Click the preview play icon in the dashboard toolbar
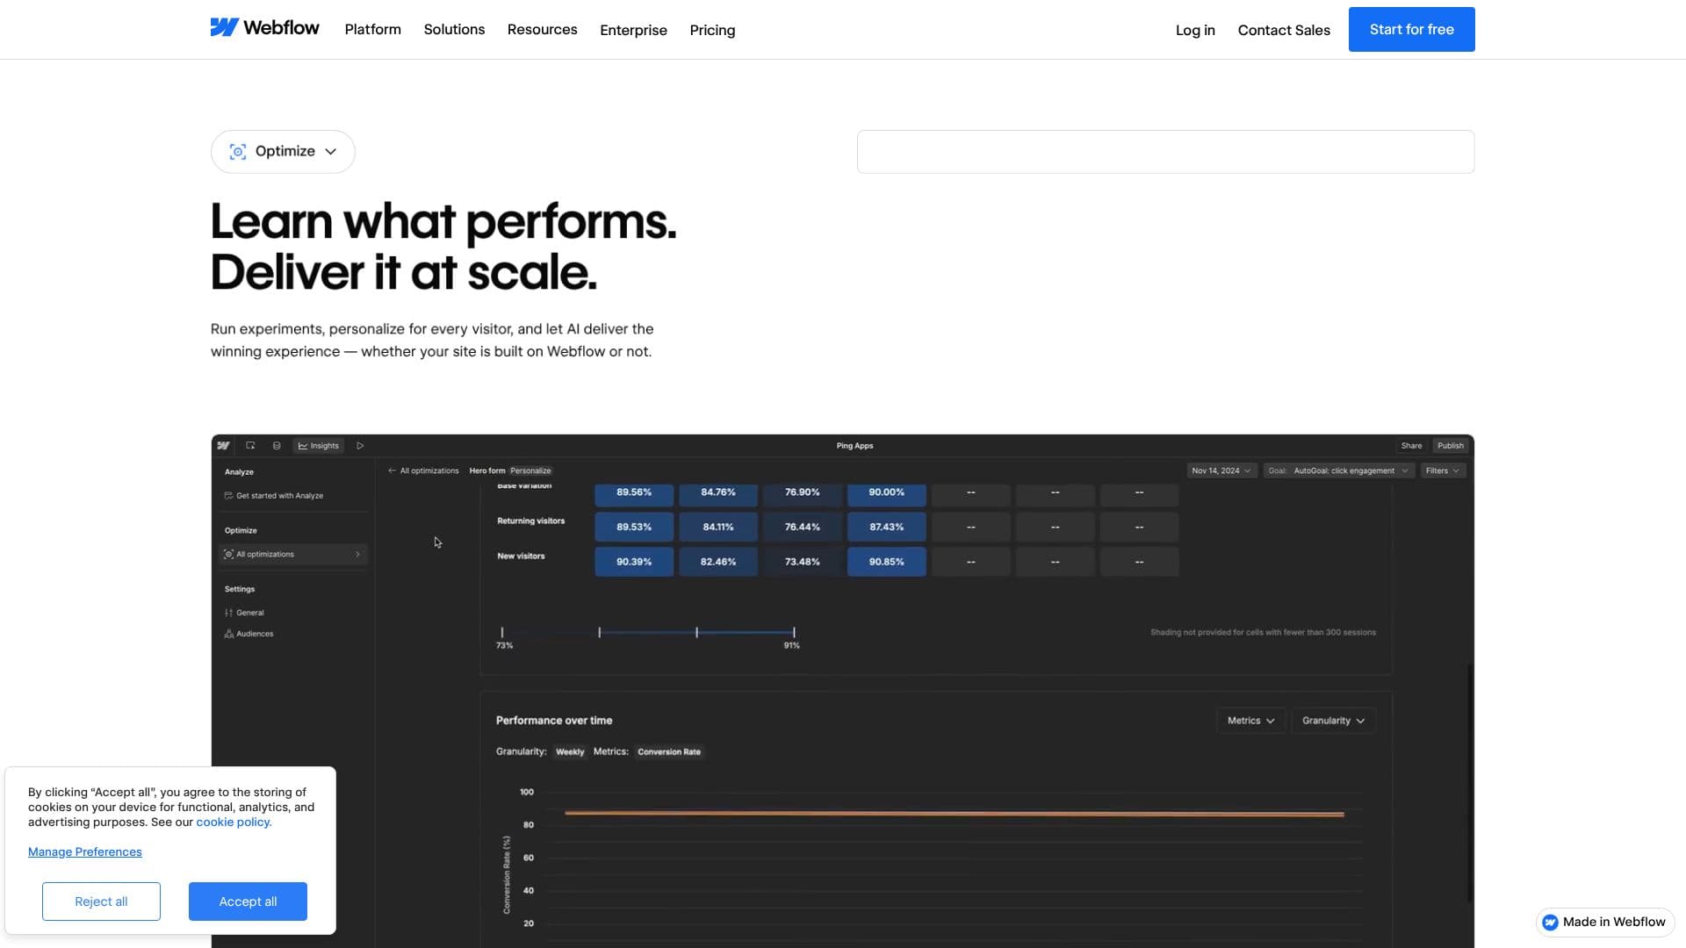The height and width of the screenshot is (948, 1686). pyautogui.click(x=360, y=446)
